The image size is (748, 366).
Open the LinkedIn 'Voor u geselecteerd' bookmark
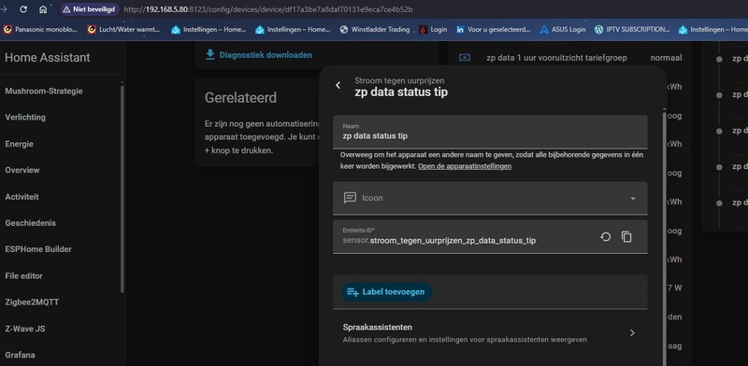point(494,29)
